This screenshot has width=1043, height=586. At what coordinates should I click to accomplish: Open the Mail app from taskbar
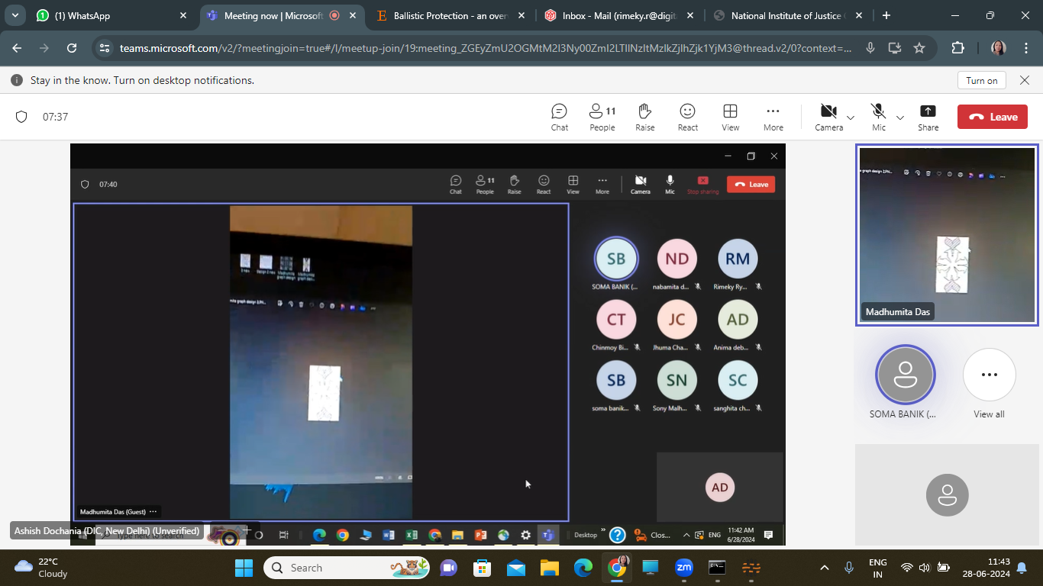click(516, 568)
